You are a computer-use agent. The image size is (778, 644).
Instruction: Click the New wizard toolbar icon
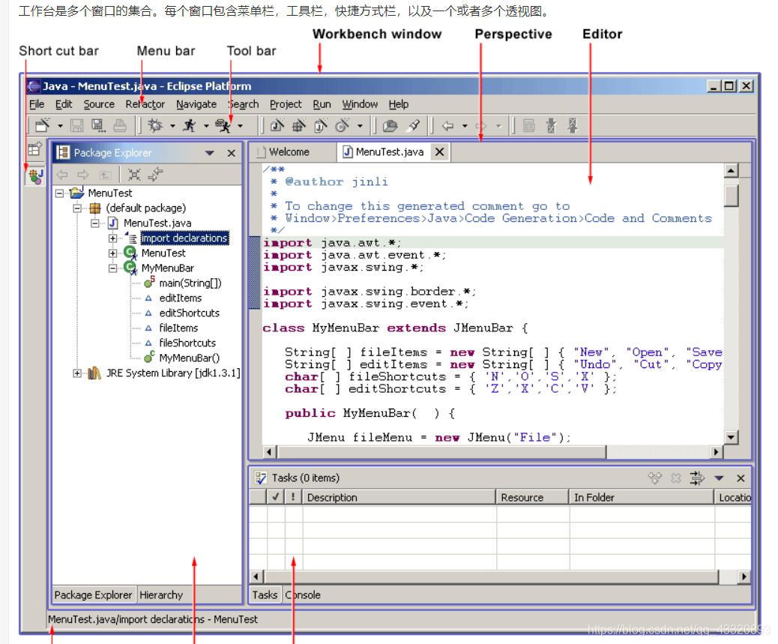click(43, 125)
